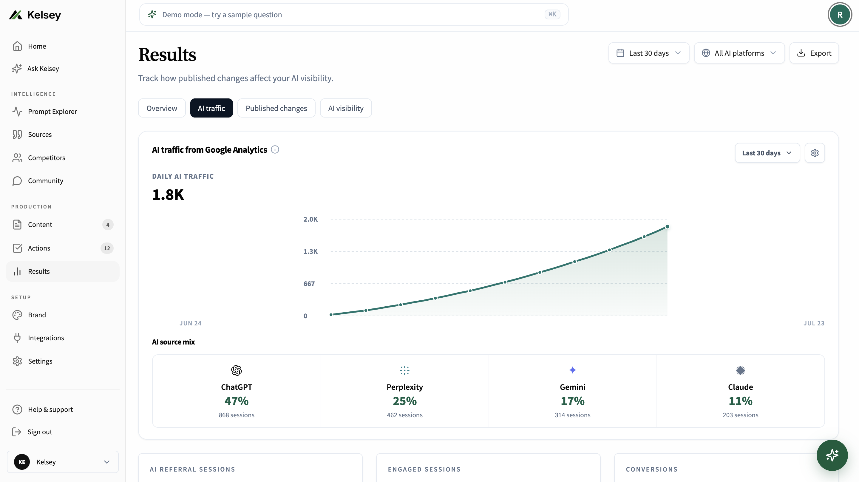
Task: Click the Results bar chart icon
Action: click(x=17, y=271)
